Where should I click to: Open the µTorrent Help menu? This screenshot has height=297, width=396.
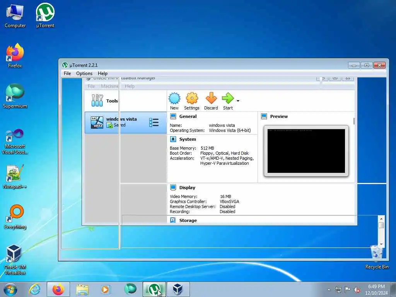(x=102, y=73)
